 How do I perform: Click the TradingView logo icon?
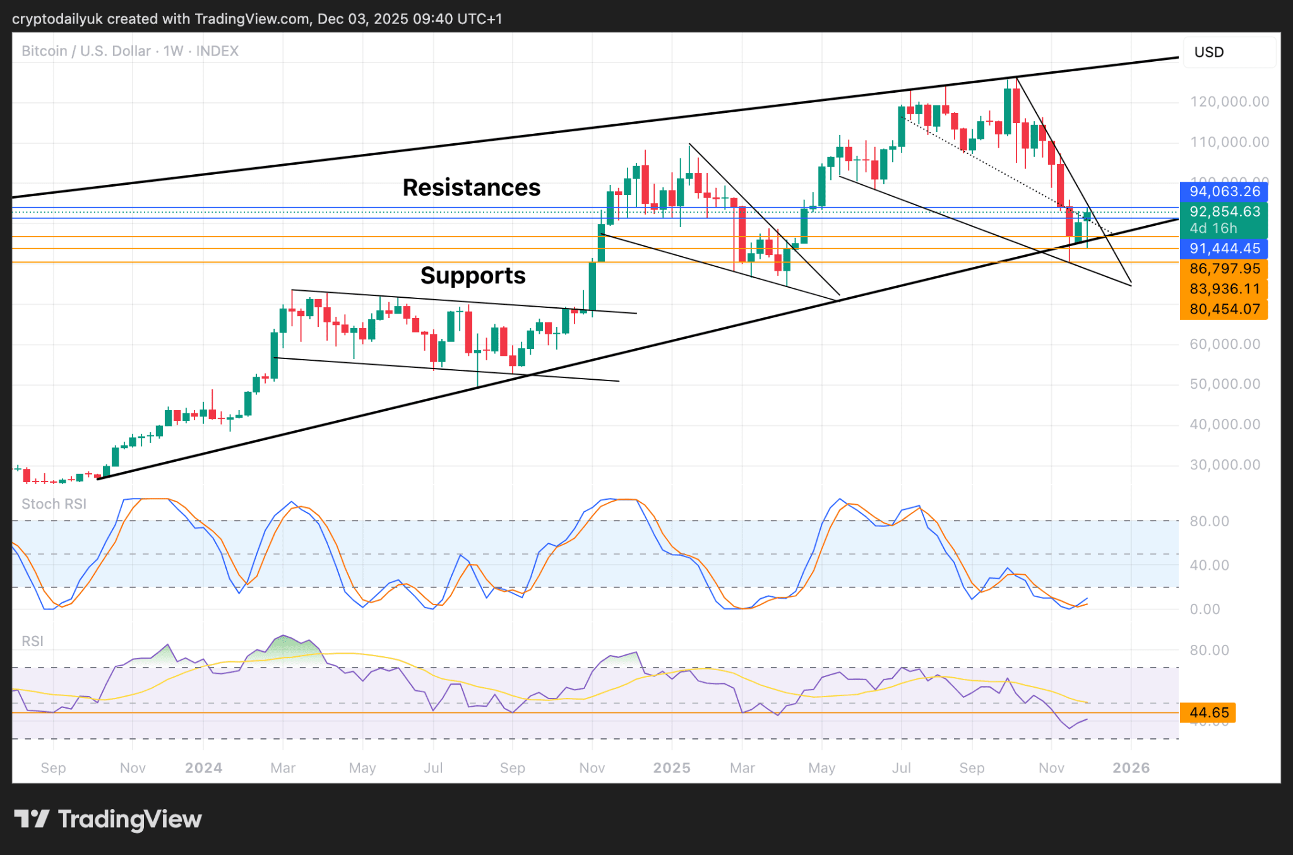pyautogui.click(x=32, y=818)
